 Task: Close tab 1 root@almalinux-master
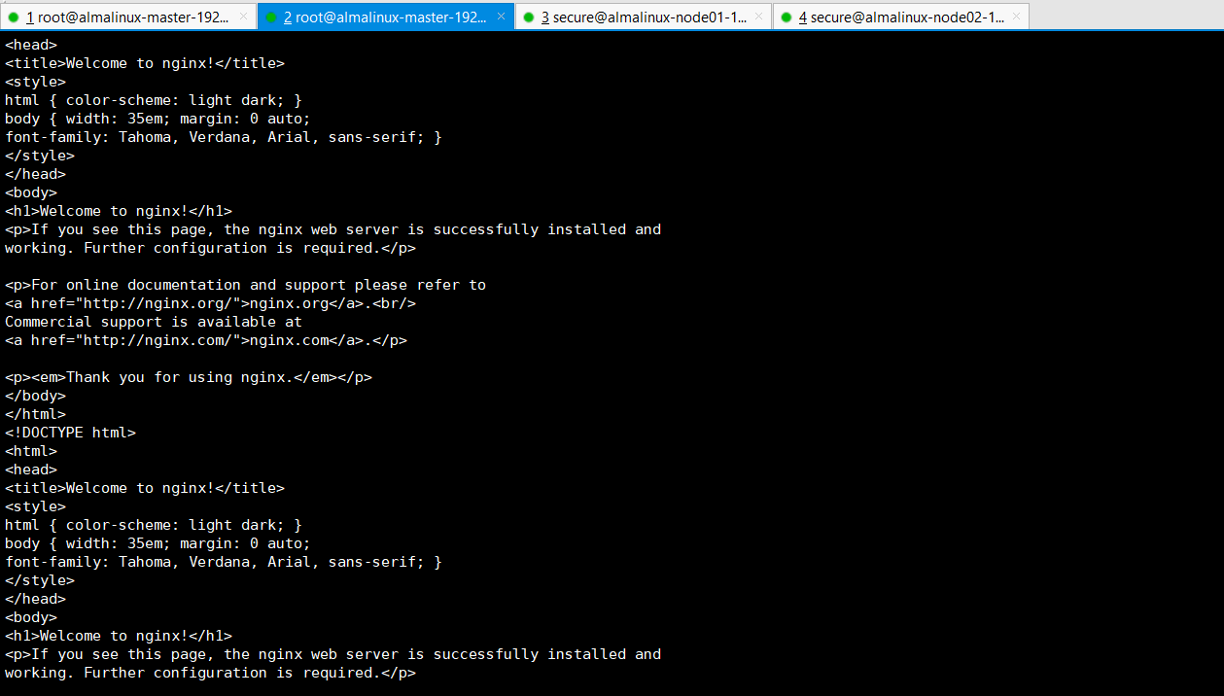243,17
